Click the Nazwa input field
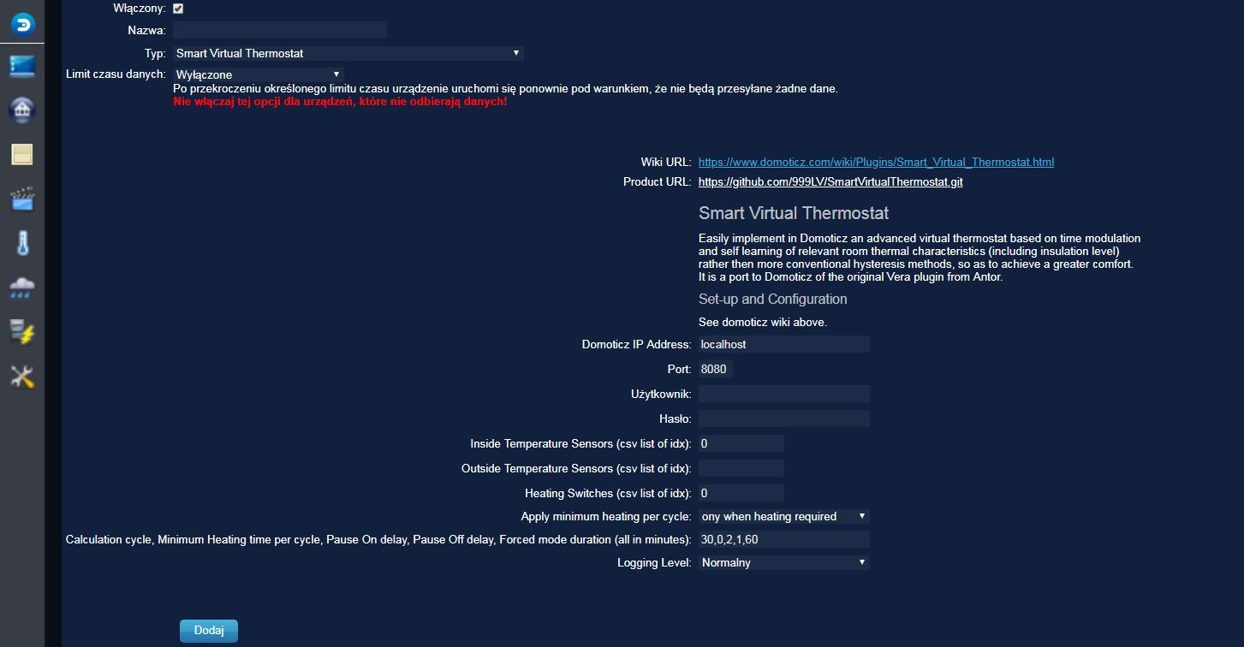 280,30
